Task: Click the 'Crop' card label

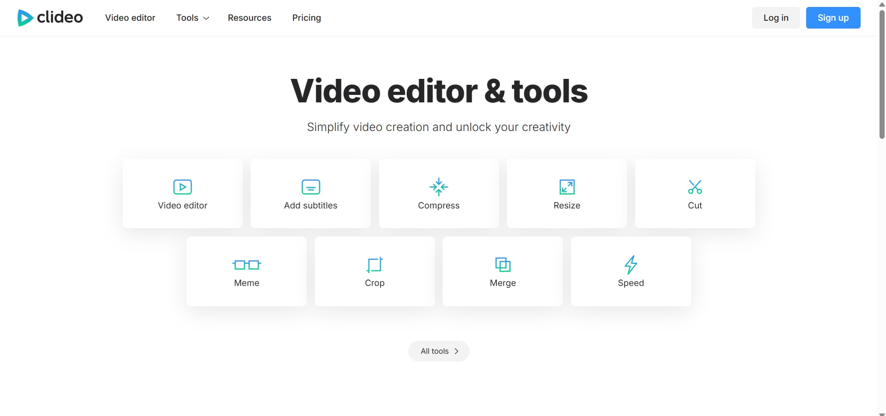Action: pos(374,283)
